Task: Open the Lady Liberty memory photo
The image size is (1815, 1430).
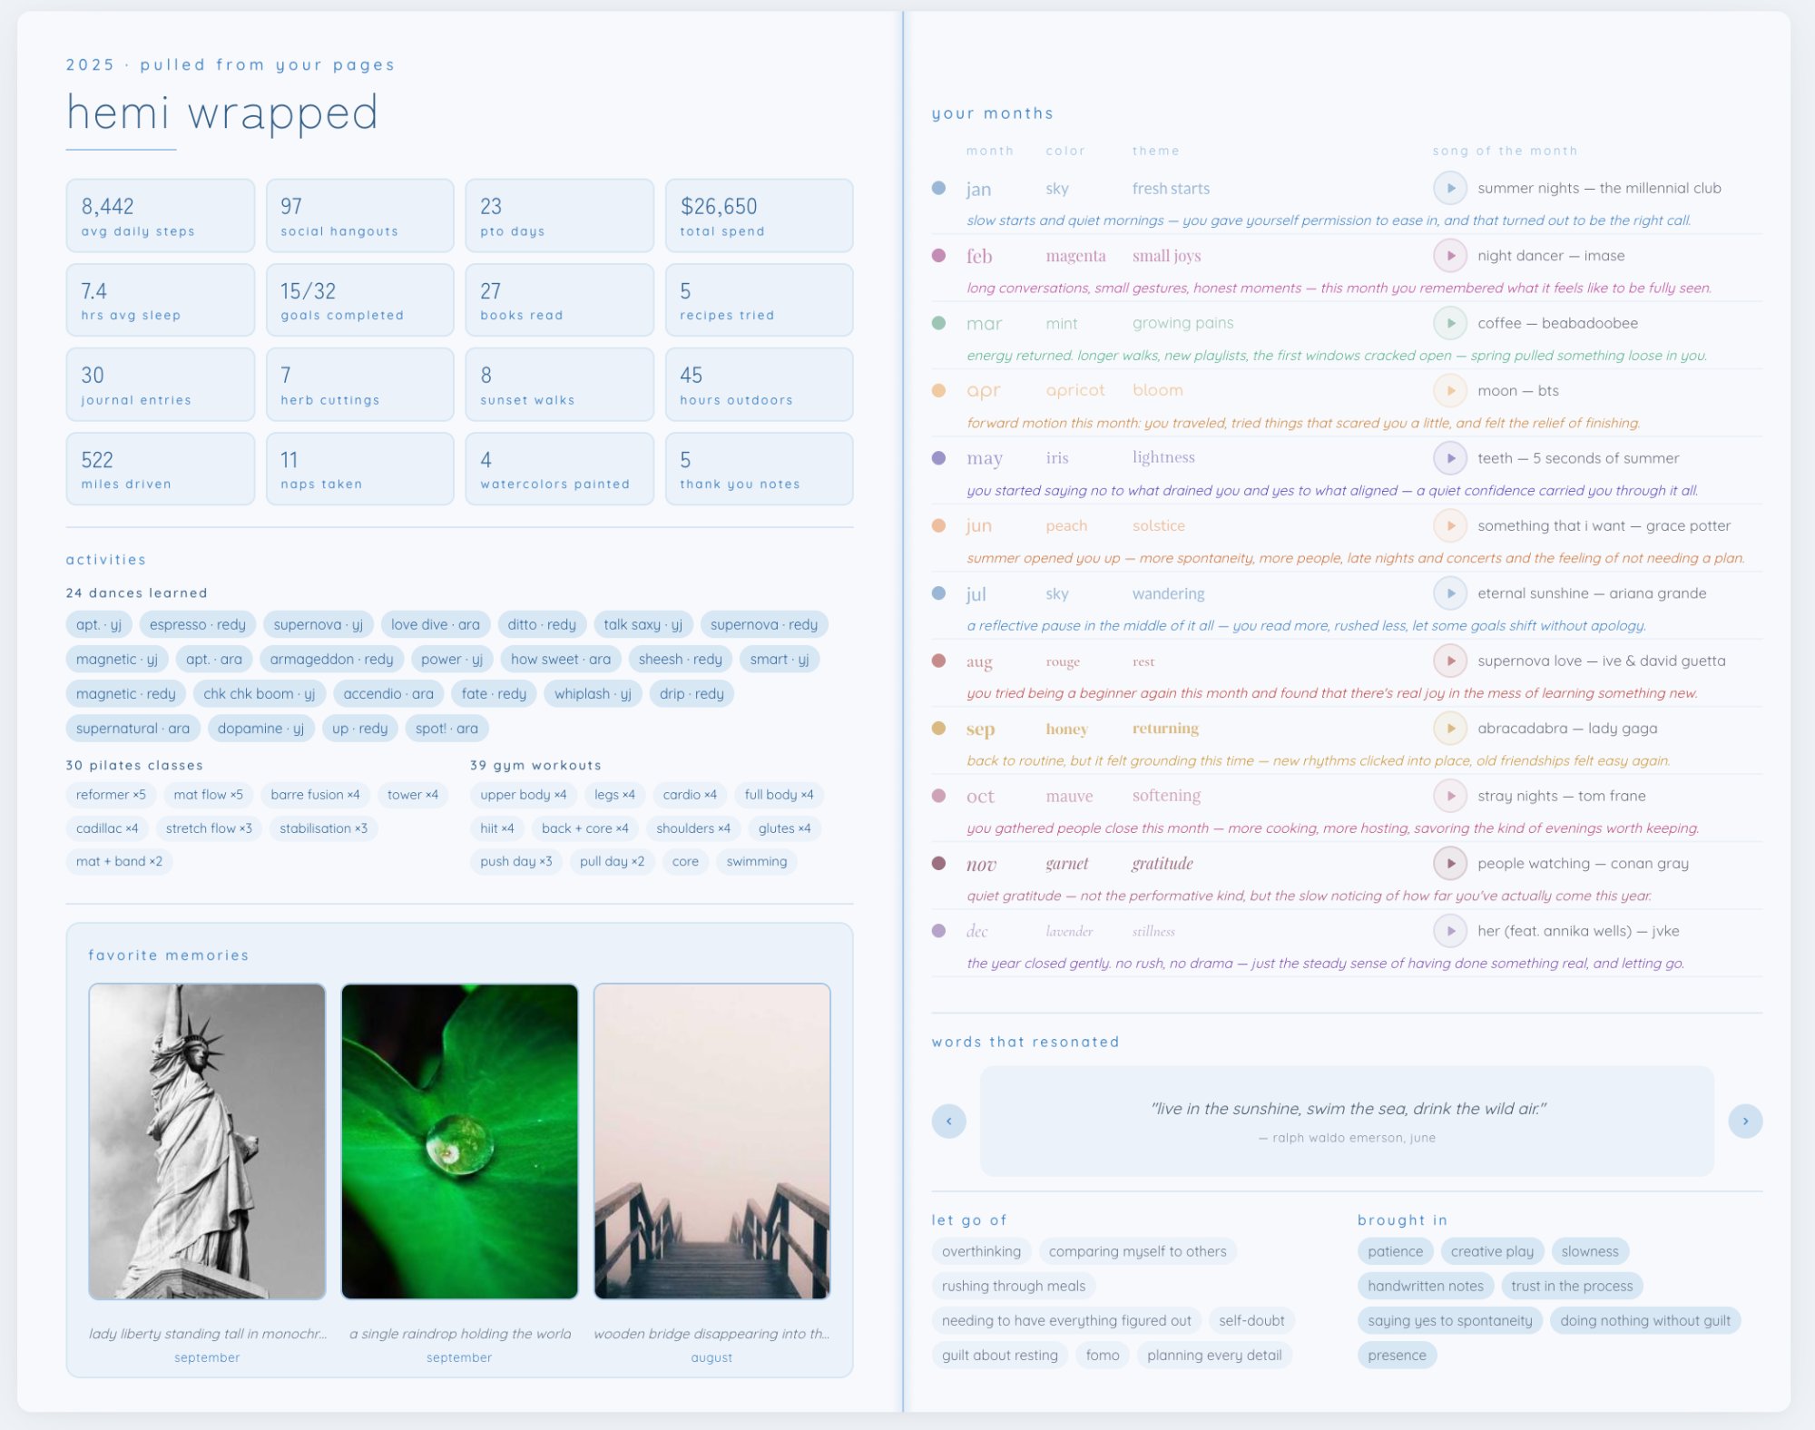Action: 207,1141
